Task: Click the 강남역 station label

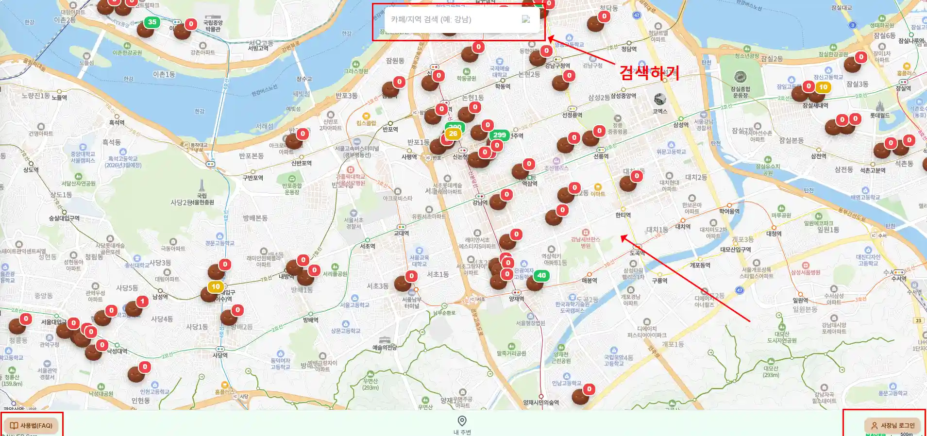Action: [480, 202]
